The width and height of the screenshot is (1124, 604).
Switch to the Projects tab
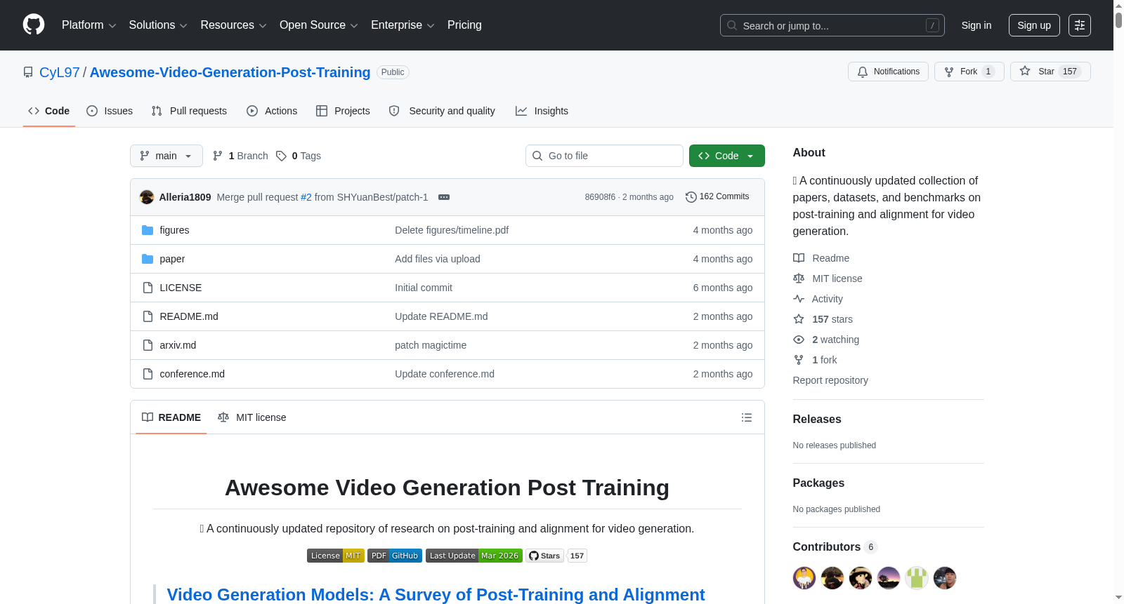coord(343,111)
